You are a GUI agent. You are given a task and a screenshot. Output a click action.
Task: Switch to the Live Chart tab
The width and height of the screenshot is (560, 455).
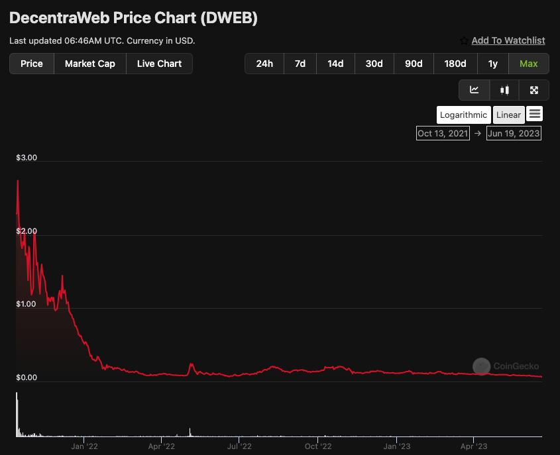click(159, 64)
